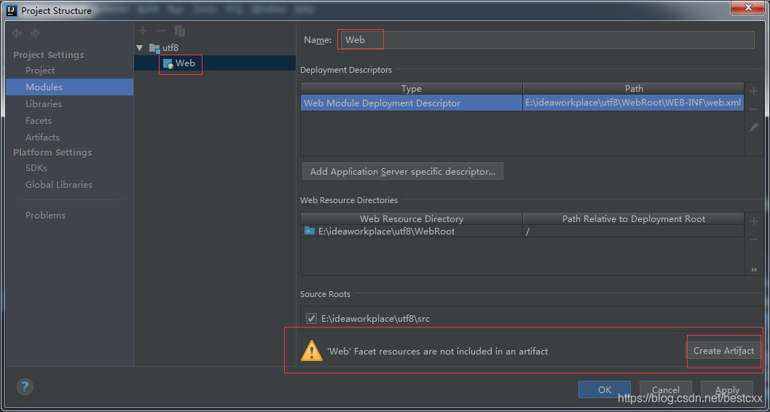This screenshot has width=770, height=412.
Task: Close the Project Structure dialog
Action: 748,7
